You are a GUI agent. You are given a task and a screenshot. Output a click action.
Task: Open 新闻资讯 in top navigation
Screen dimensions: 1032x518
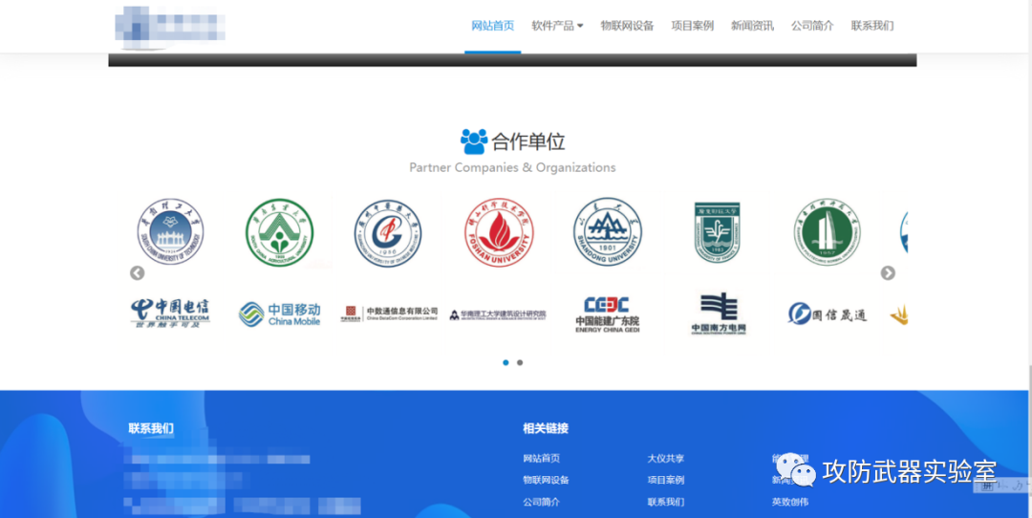(x=752, y=26)
